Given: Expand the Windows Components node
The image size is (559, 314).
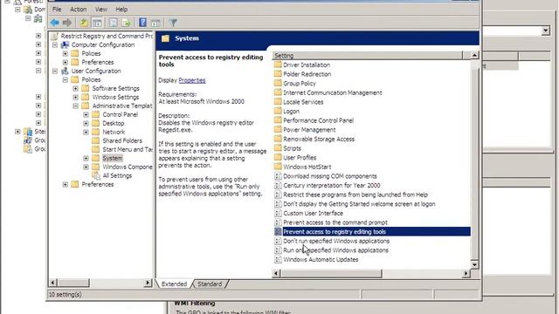Looking at the screenshot, I should (86, 167).
